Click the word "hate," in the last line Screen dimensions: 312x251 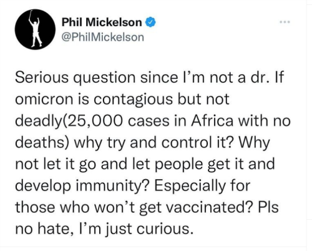click(x=55, y=229)
